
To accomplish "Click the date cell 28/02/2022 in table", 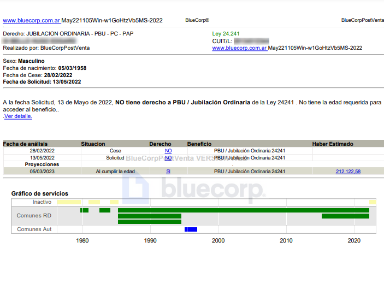I will (x=42, y=151).
